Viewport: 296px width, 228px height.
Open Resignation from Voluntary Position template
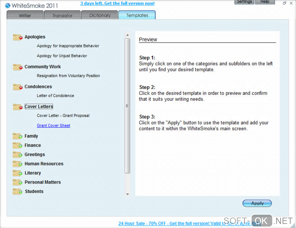coord(68,76)
